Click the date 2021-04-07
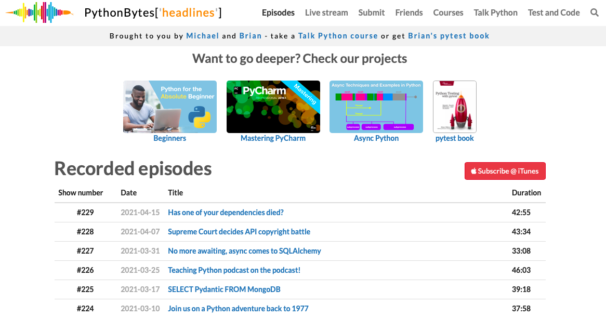Image resolution: width=606 pixels, height=317 pixels. pos(140,232)
